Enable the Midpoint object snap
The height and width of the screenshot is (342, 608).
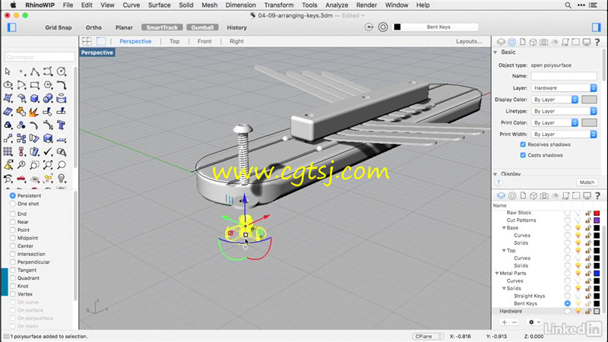13,238
